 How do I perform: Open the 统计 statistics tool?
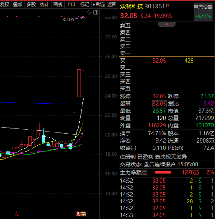pyautogui.click(x=44, y=4)
